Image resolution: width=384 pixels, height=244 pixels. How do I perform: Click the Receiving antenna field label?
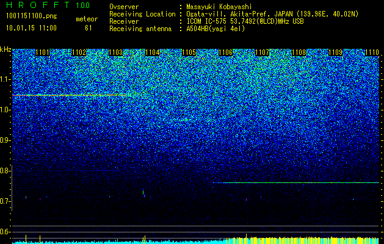pyautogui.click(x=140, y=29)
